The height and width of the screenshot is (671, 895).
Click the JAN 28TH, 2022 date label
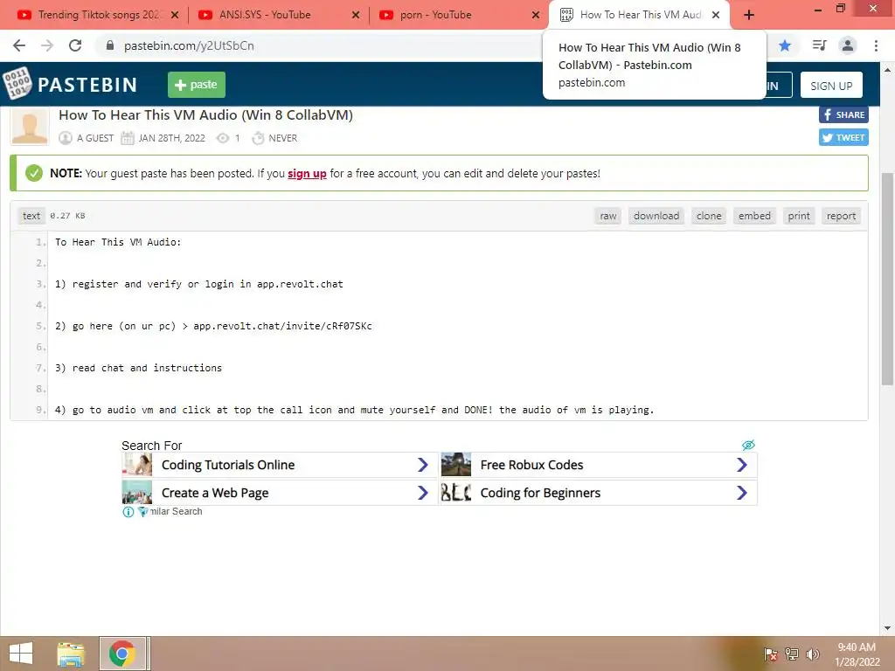(x=172, y=138)
